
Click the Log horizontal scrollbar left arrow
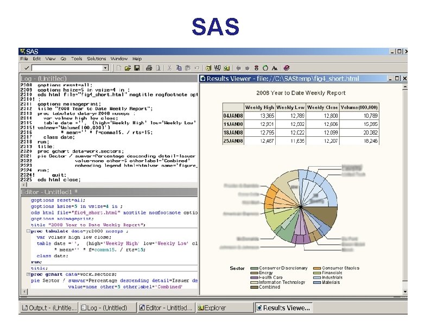pos(24,185)
